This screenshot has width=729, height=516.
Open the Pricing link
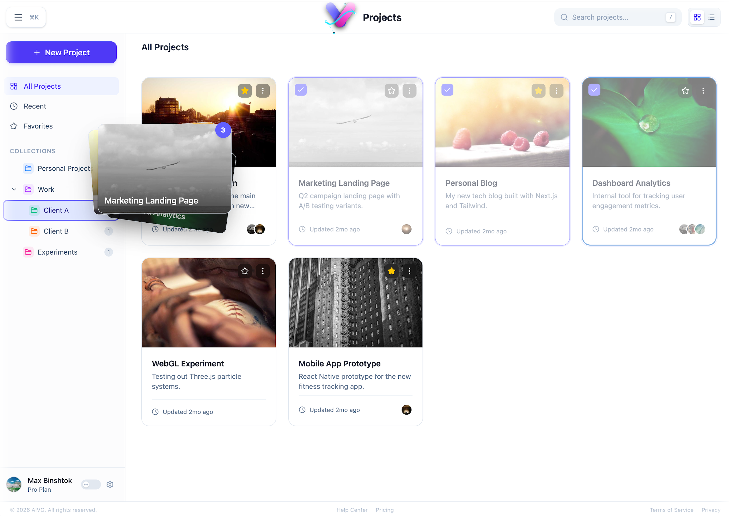click(384, 509)
